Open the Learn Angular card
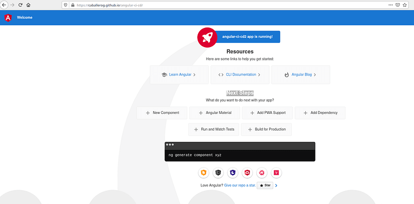Image resolution: width=414 pixels, height=204 pixels. (x=179, y=75)
